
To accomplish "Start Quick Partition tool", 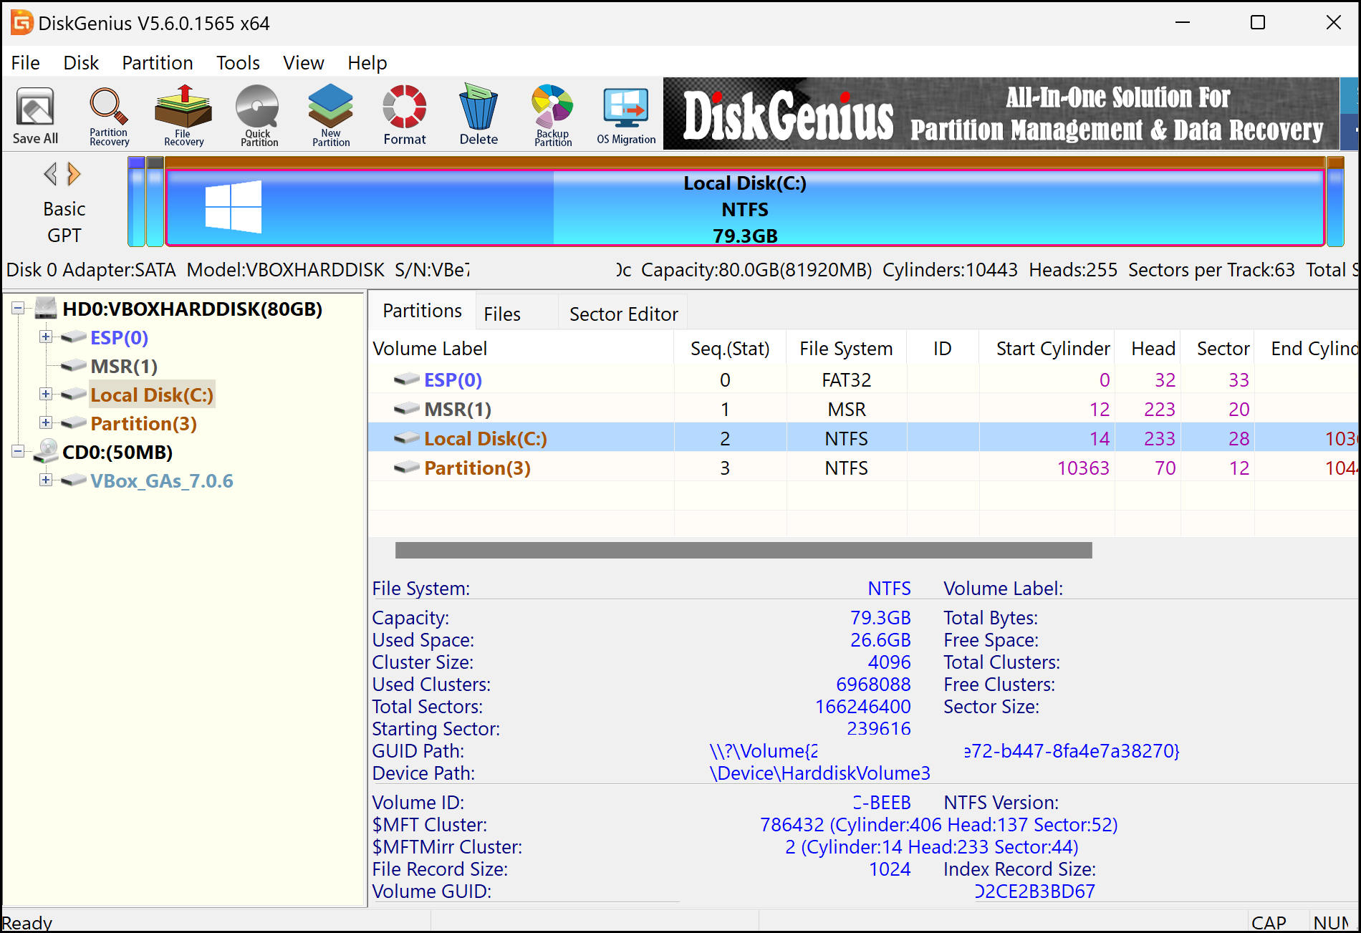I will pyautogui.click(x=259, y=115).
